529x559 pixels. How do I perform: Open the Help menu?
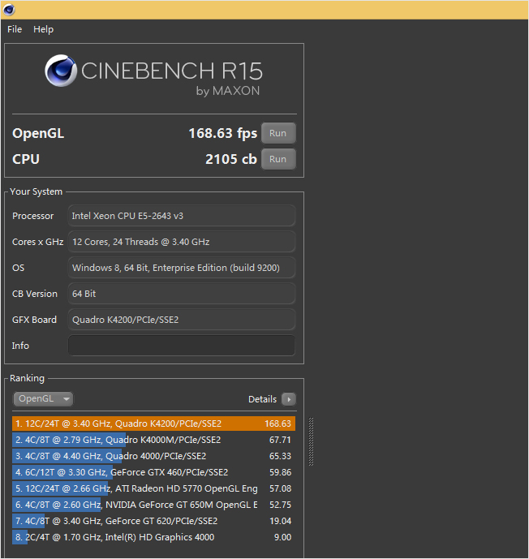[x=44, y=29]
